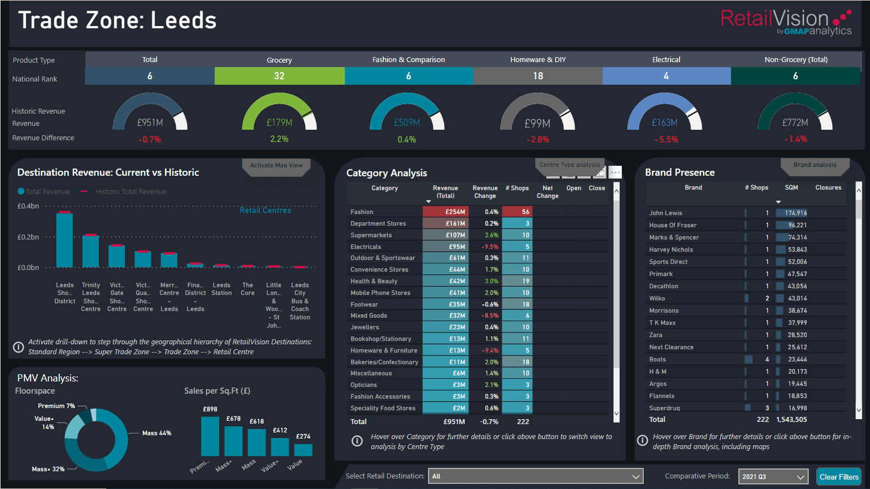Click the Electrical national rank 4 cell
This screenshot has height=489, width=870.
pyautogui.click(x=666, y=76)
